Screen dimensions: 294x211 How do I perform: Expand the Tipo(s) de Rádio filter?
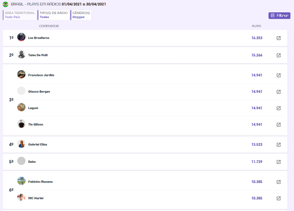click(x=54, y=15)
